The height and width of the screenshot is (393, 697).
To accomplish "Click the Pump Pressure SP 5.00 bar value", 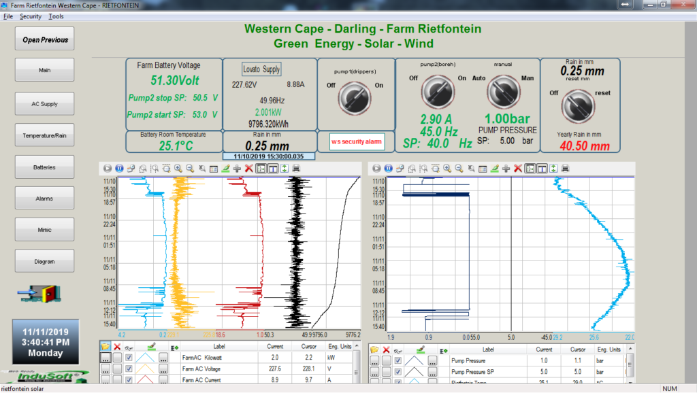I will tap(507, 141).
